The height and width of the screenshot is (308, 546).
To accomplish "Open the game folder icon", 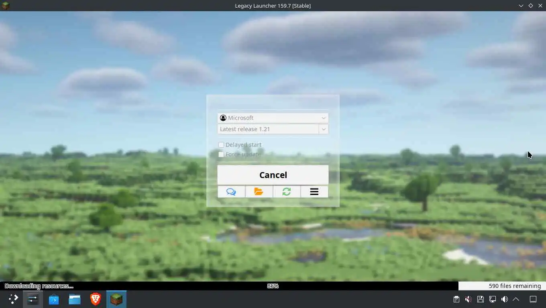I will pyautogui.click(x=259, y=192).
